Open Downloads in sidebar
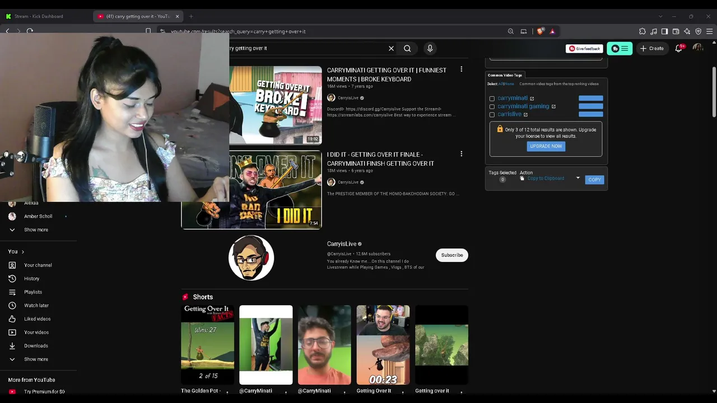This screenshot has height=403, width=717. tap(36, 346)
